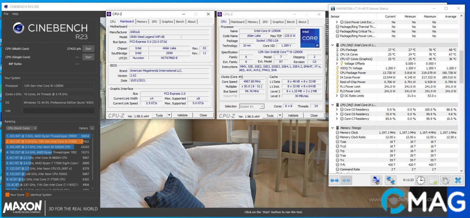Collapse the CPU [#0] Intel Core i9 sensor group
470x218 pixels.
point(333,45)
